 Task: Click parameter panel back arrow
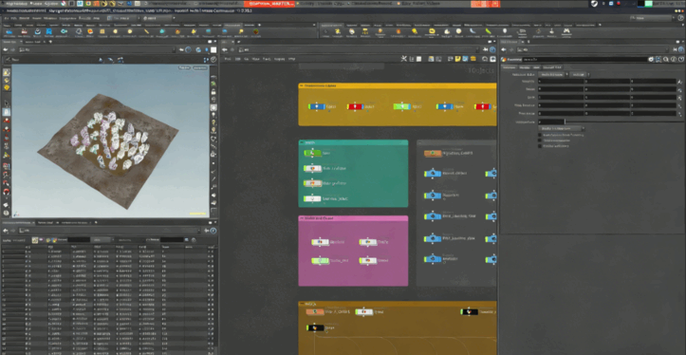pyautogui.click(x=504, y=50)
